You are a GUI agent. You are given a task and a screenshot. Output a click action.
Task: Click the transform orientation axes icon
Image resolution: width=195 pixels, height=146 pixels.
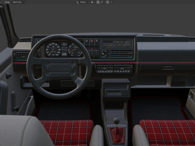(x=78, y=2)
